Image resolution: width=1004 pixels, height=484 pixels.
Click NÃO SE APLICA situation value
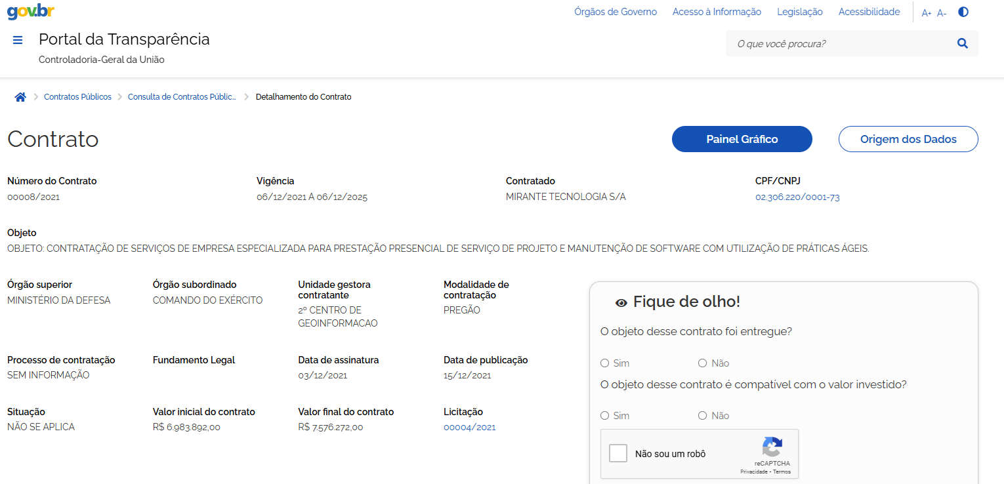tap(41, 427)
